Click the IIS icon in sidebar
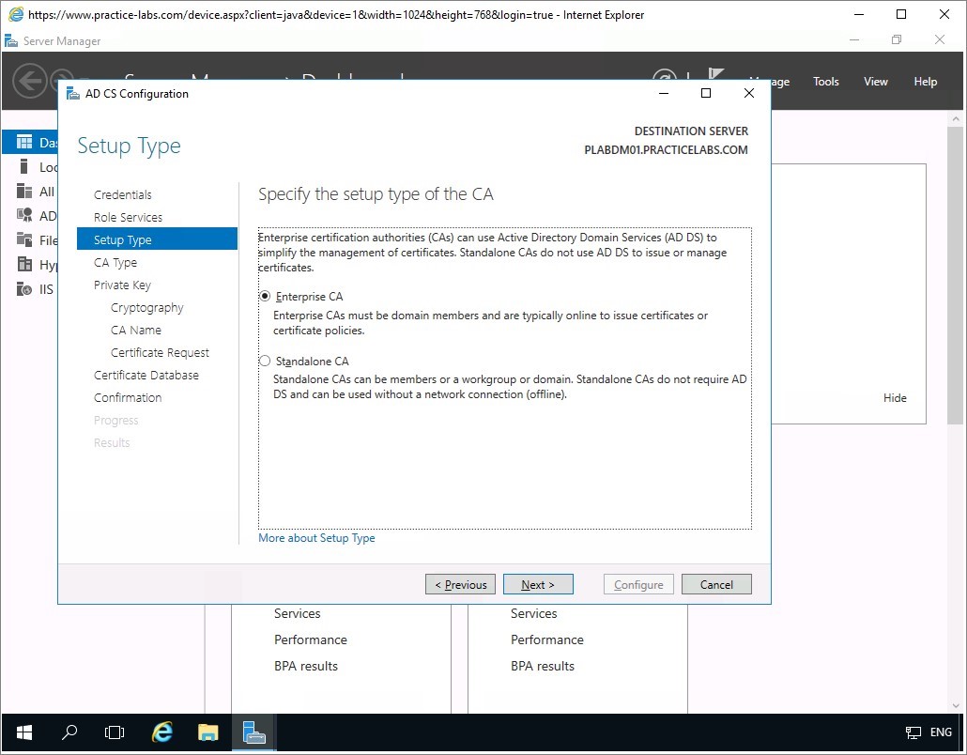 pos(24,288)
